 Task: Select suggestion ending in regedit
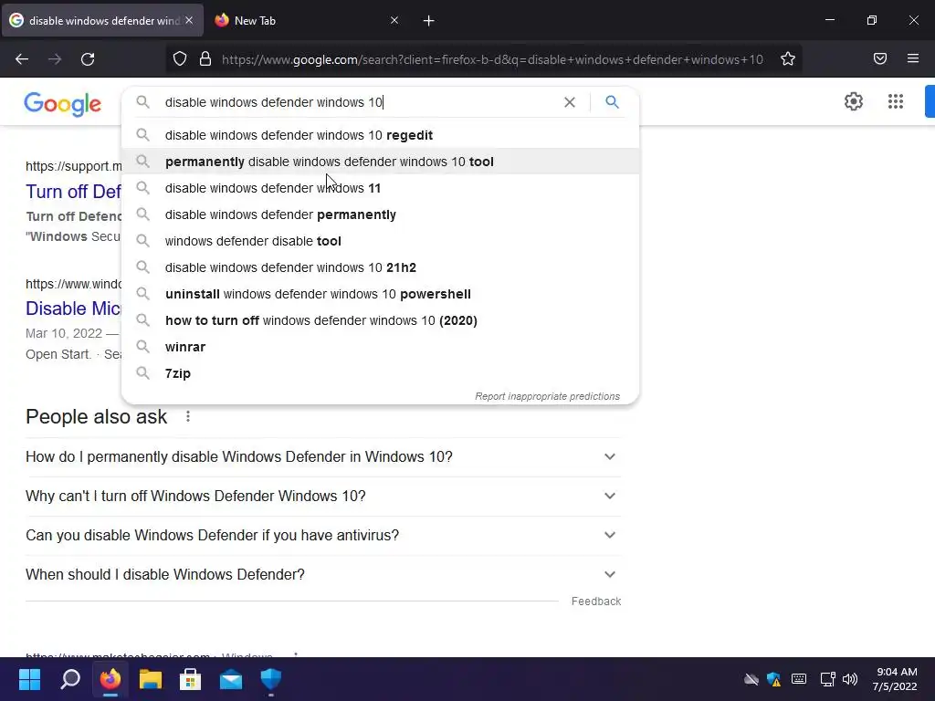tap(380, 135)
